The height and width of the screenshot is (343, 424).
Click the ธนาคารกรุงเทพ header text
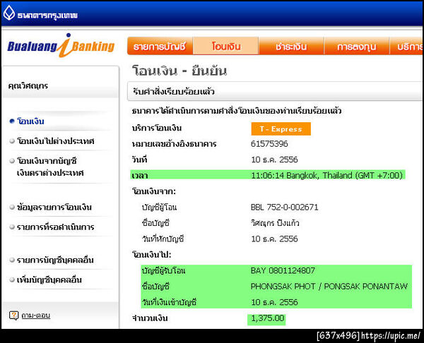pos(47,15)
